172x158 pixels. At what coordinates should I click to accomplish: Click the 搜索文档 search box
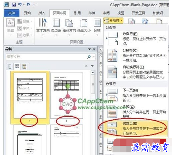click(46, 57)
